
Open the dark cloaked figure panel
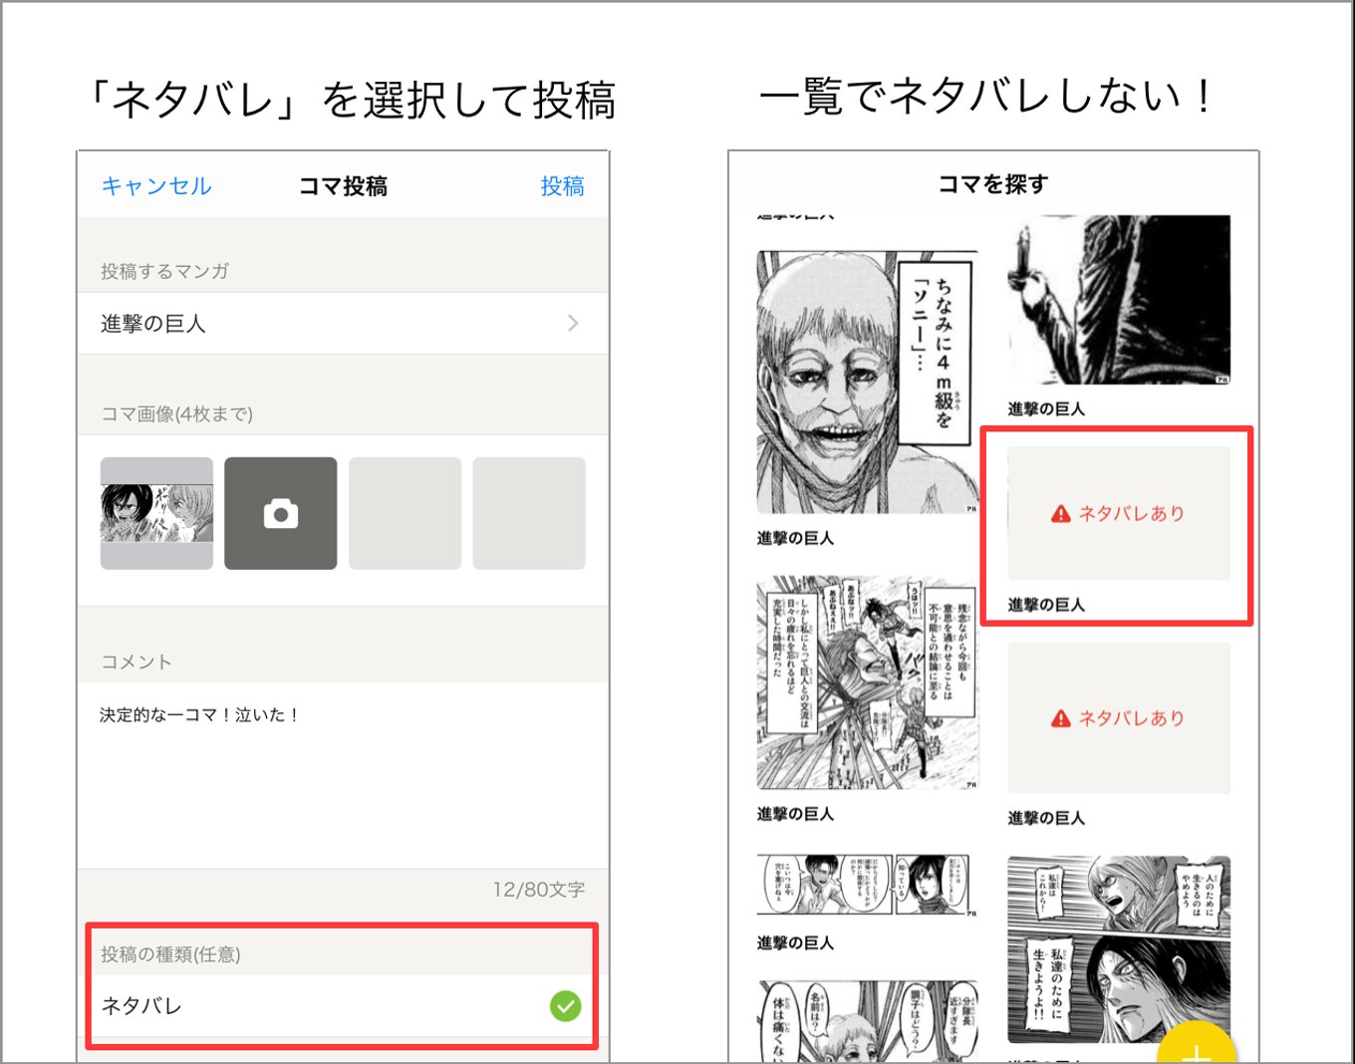[1119, 300]
